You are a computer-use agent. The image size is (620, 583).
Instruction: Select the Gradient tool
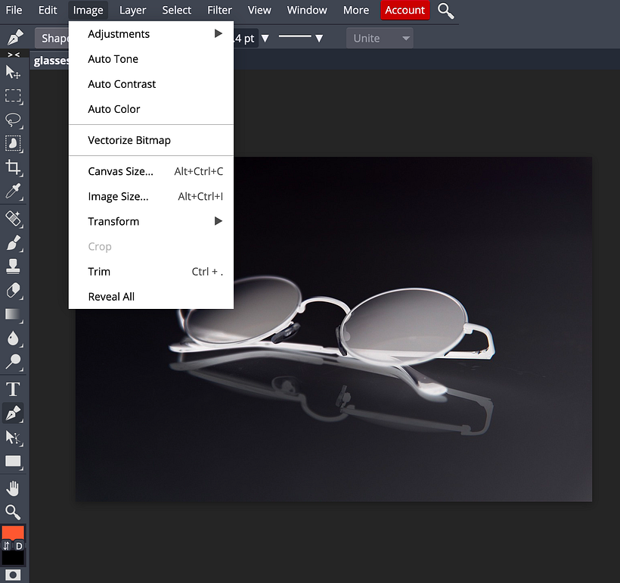tap(13, 314)
